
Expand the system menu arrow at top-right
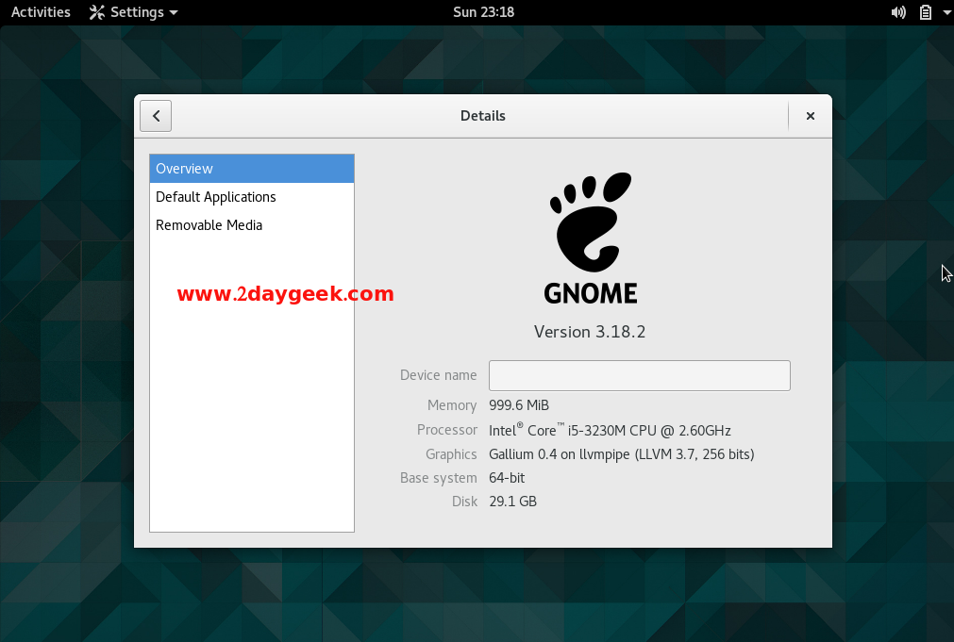tap(946, 12)
